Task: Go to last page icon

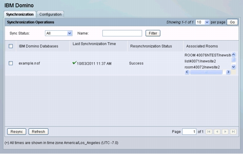Action: tap(233, 131)
